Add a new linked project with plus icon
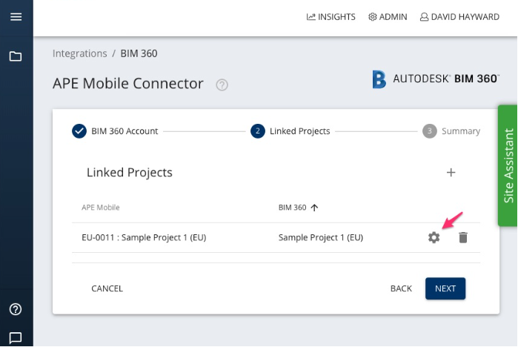The height and width of the screenshot is (350, 518). (x=451, y=172)
